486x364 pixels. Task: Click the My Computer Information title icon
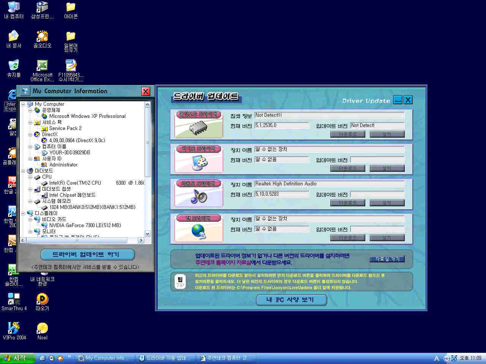coord(25,91)
